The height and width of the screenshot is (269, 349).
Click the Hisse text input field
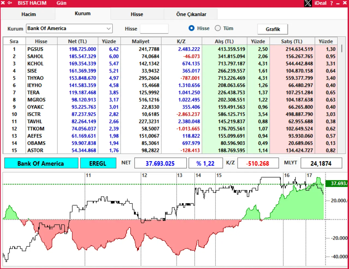[x=154, y=29]
